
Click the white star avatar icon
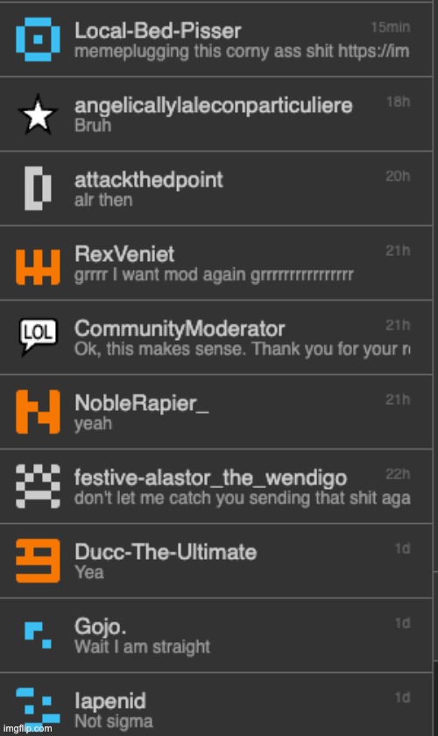38,114
